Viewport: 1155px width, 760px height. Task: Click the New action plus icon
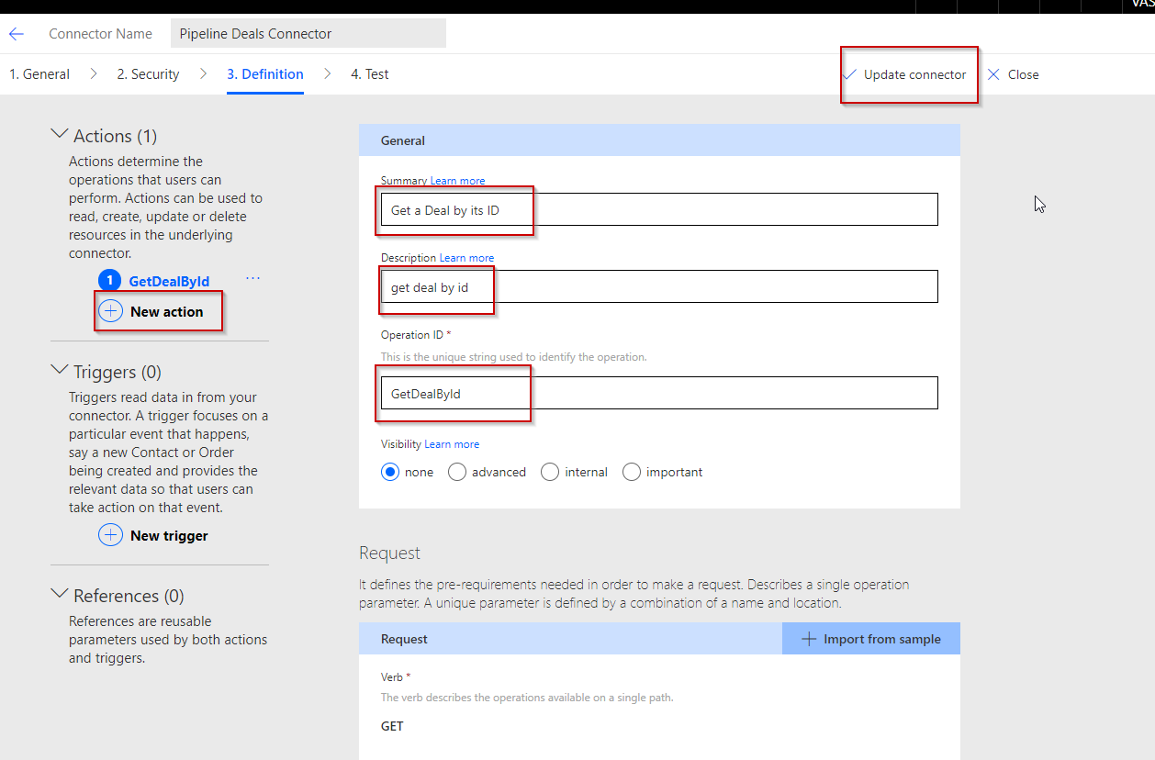(x=110, y=311)
